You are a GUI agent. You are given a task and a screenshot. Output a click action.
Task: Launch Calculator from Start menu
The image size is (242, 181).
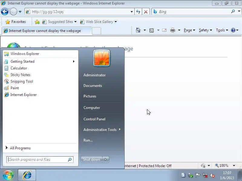(40, 68)
